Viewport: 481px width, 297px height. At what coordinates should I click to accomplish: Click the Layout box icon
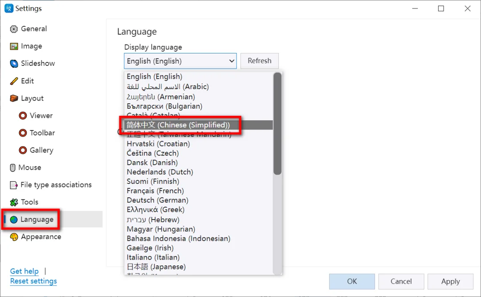[x=14, y=98]
